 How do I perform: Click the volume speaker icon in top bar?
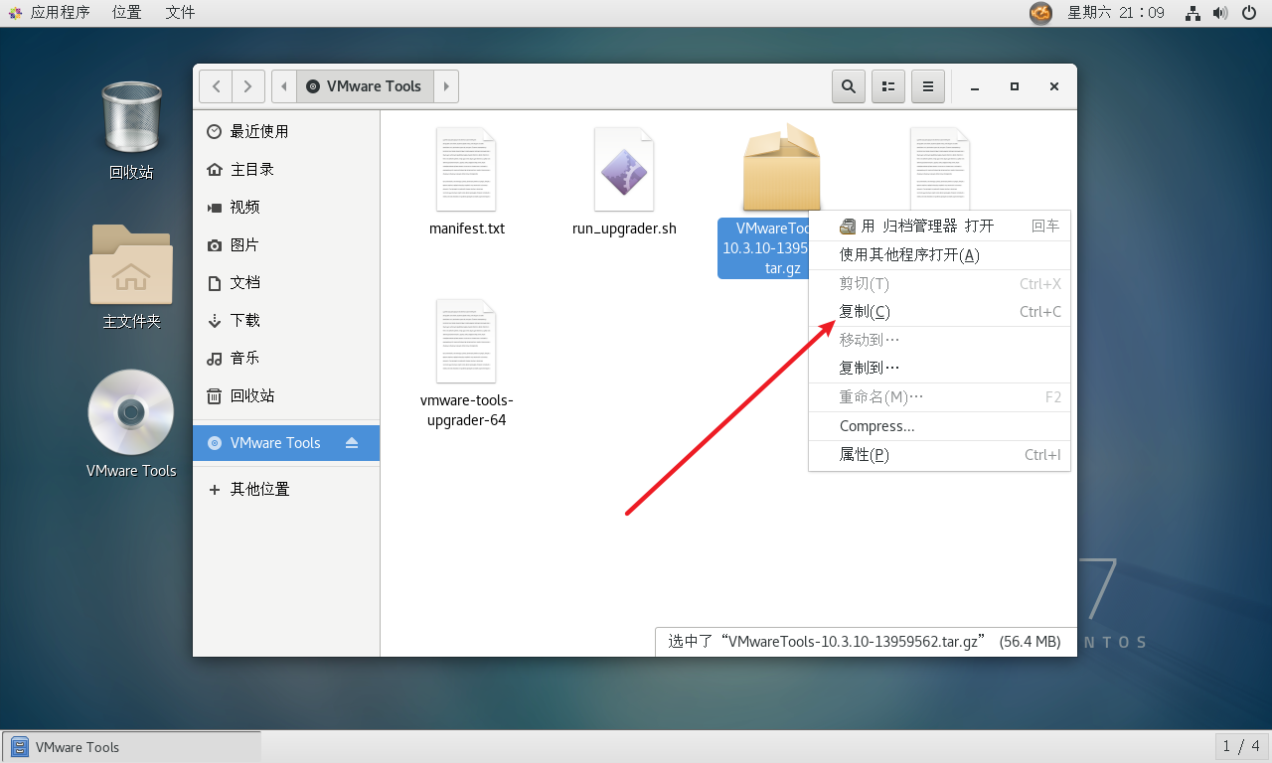[1221, 13]
